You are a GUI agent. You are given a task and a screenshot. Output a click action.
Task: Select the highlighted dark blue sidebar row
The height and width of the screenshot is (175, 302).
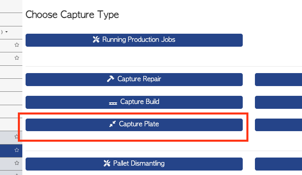[11, 151]
